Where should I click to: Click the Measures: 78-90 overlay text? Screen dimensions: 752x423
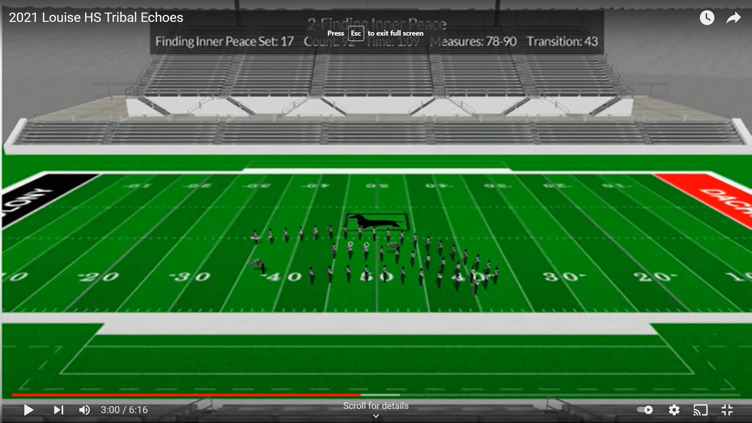coord(473,41)
